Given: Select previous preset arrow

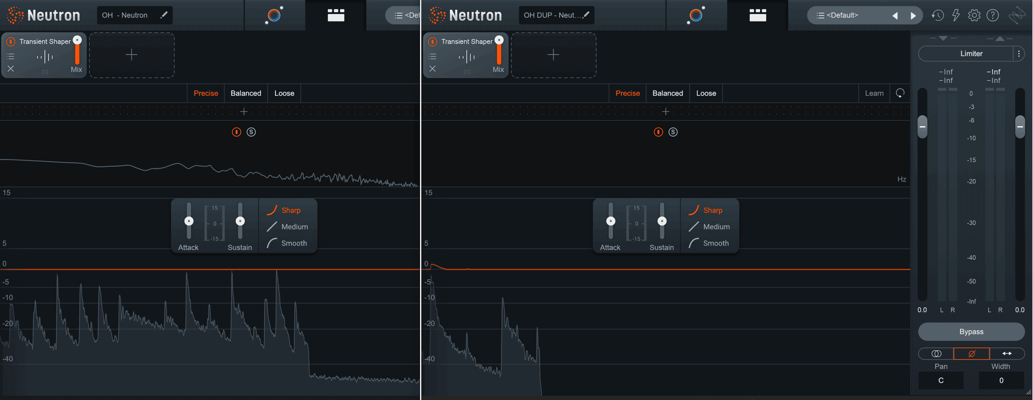Looking at the screenshot, I should click(895, 15).
